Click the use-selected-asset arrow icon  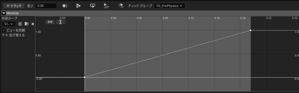(20, 24)
